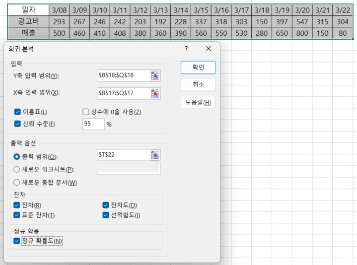
Task: Toggle the 신뢰 수준 checkbox
Action: click(x=17, y=124)
